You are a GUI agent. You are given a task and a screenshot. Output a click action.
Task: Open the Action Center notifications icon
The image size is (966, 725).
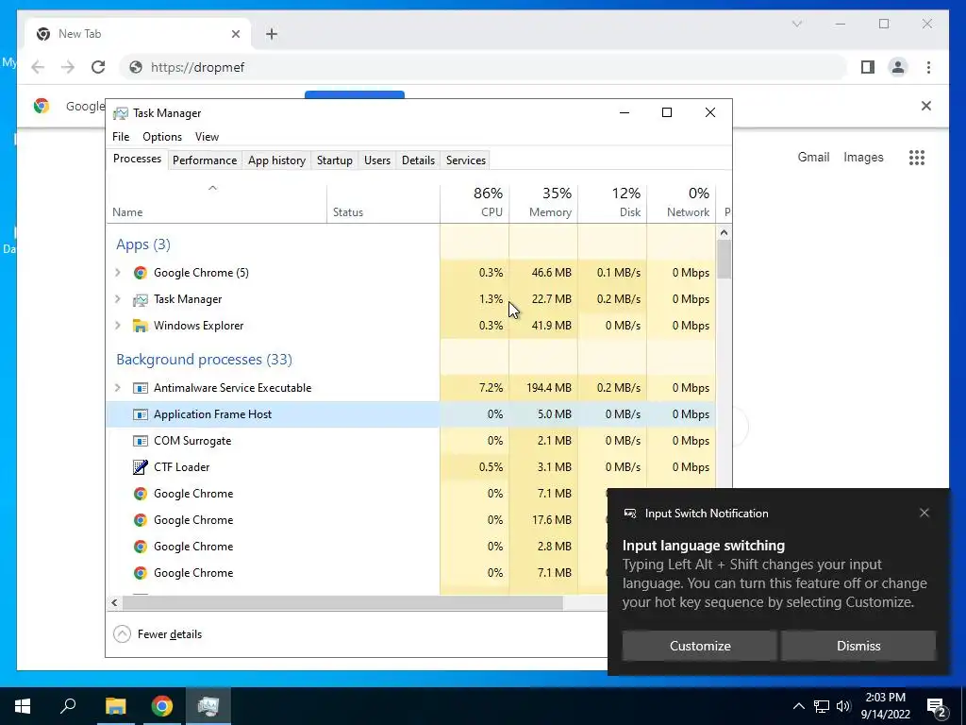tap(936, 706)
